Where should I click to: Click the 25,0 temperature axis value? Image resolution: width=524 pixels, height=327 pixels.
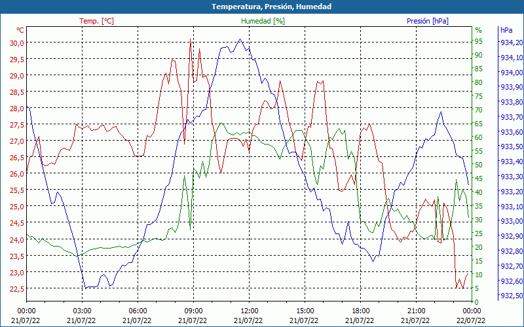point(18,207)
